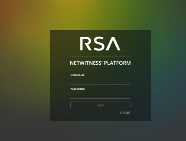Image resolution: width=186 pixels, height=141 pixels.
Task: Click the PASSWORD label
Action: click(78, 89)
